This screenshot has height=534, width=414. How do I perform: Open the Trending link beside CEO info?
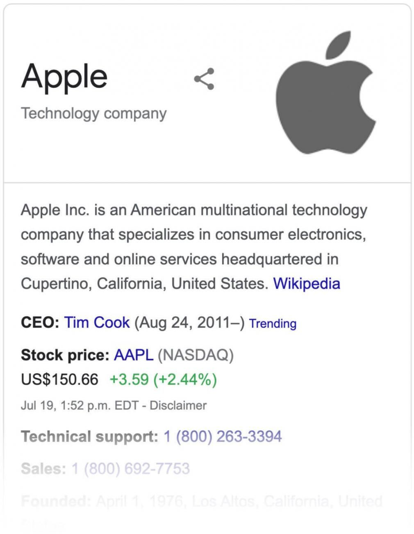click(x=272, y=324)
